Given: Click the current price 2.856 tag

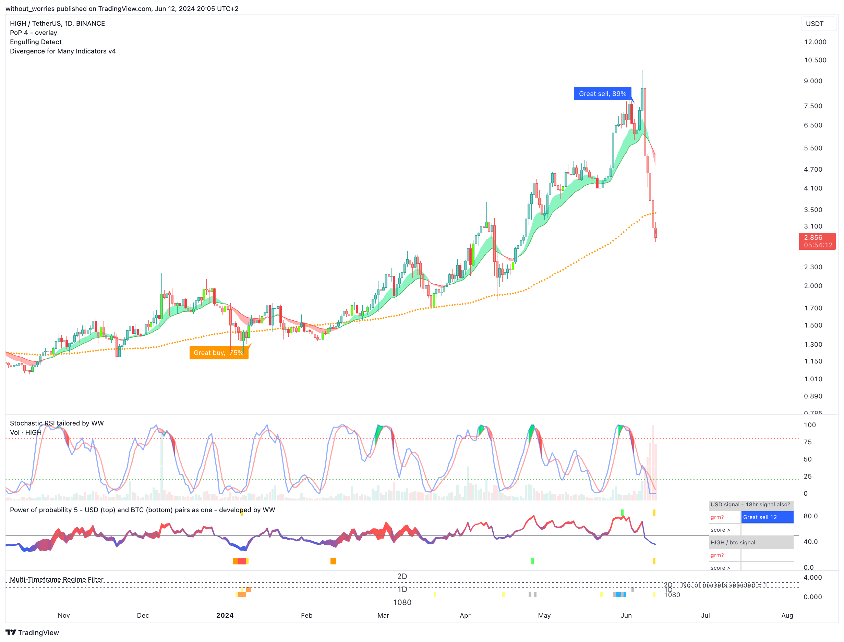Looking at the screenshot, I should pos(817,241).
